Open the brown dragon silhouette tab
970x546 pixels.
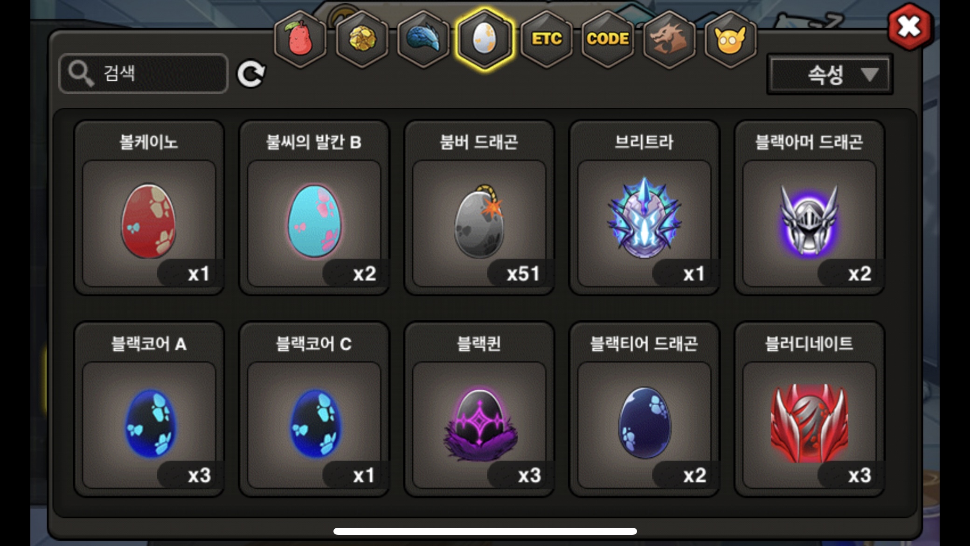coord(669,39)
